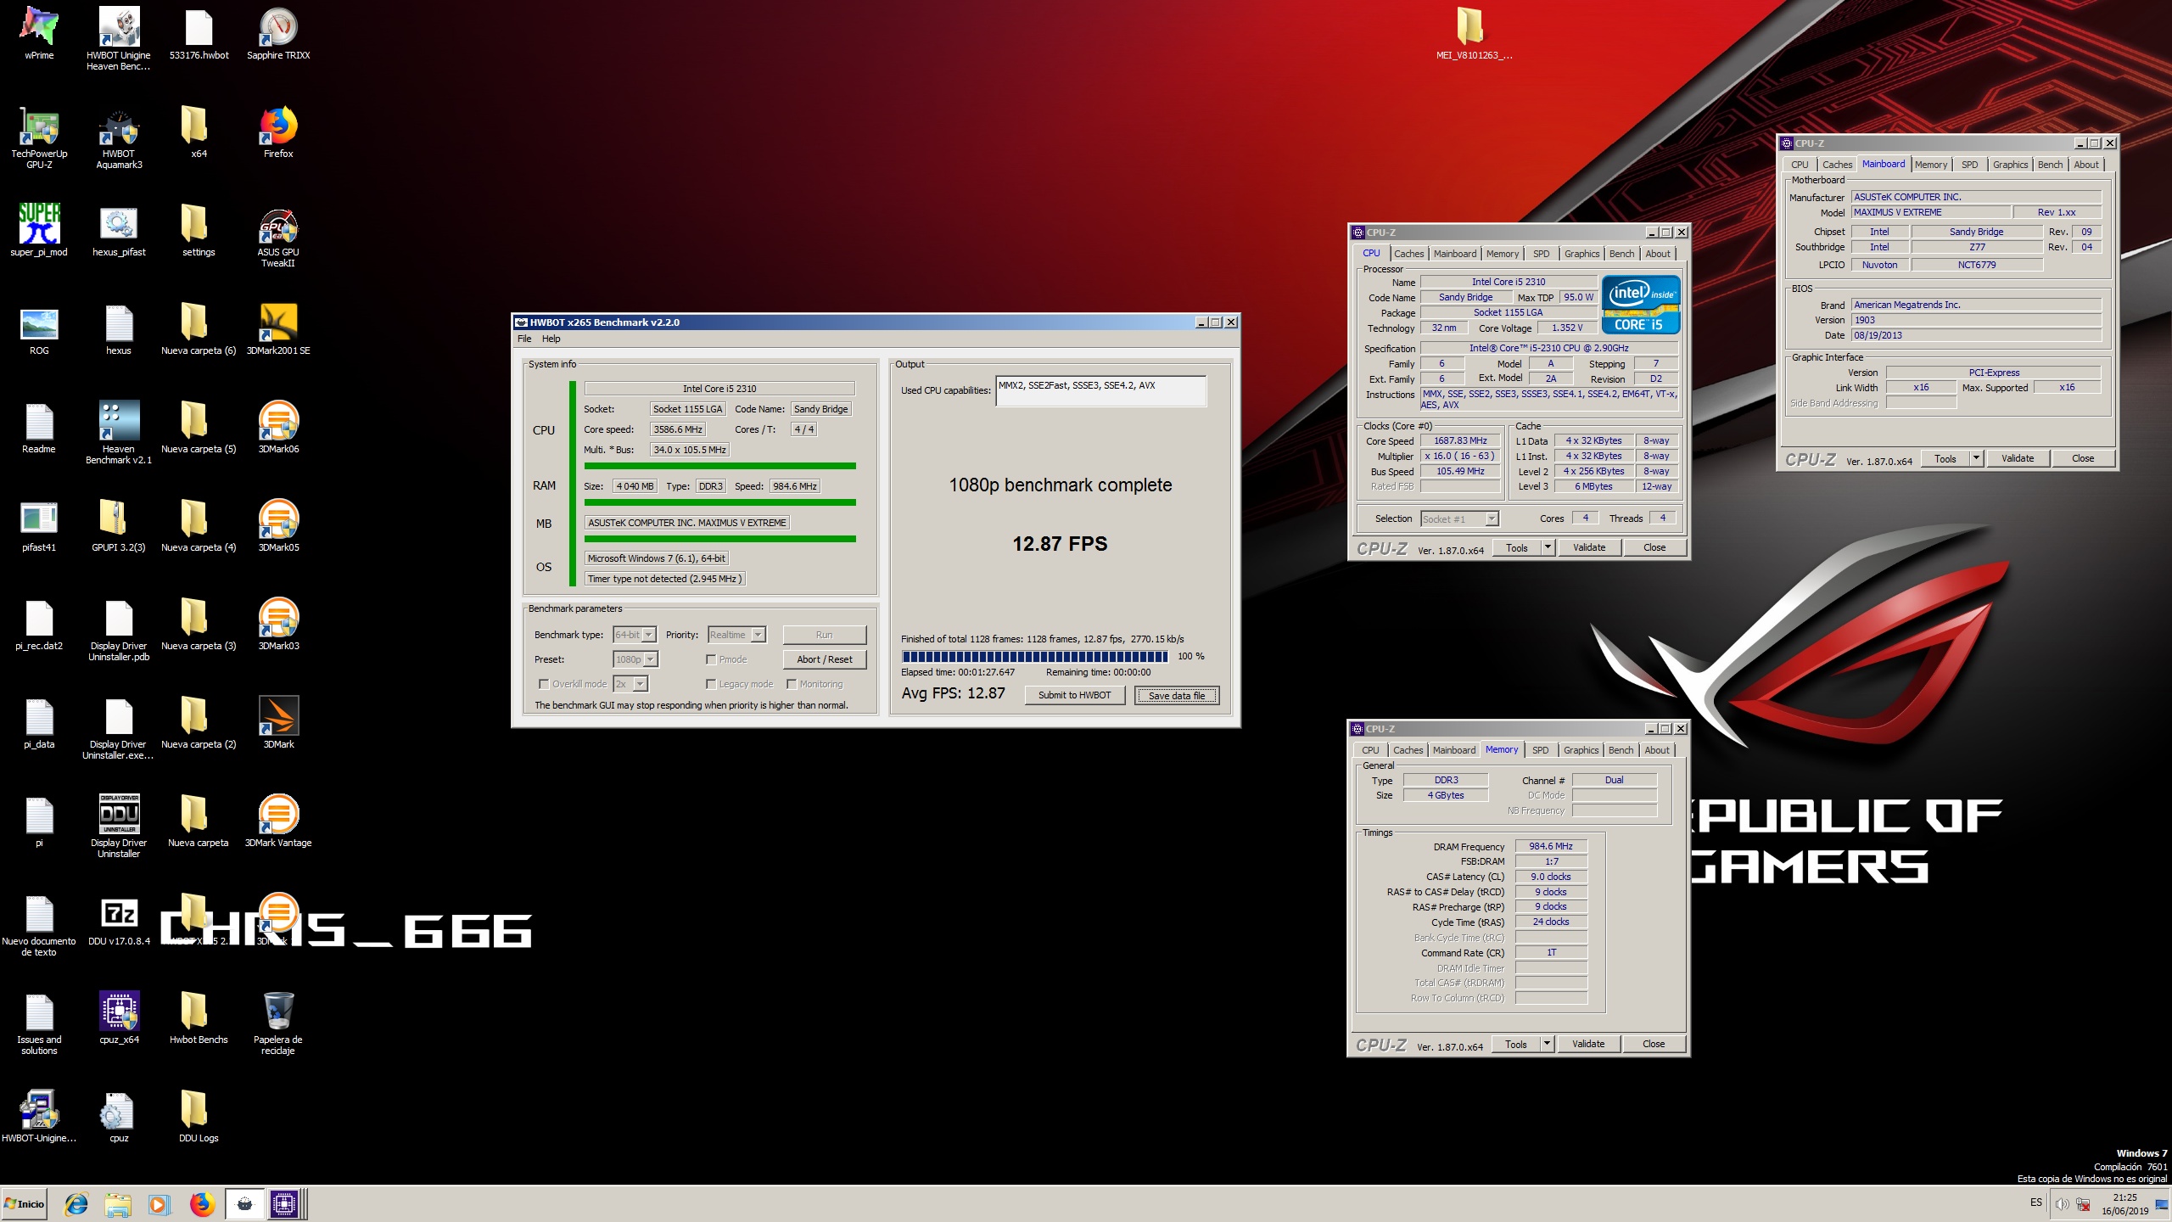Toggle the Legacy mode checkbox
Screen dimensions: 2172x1222
711,684
